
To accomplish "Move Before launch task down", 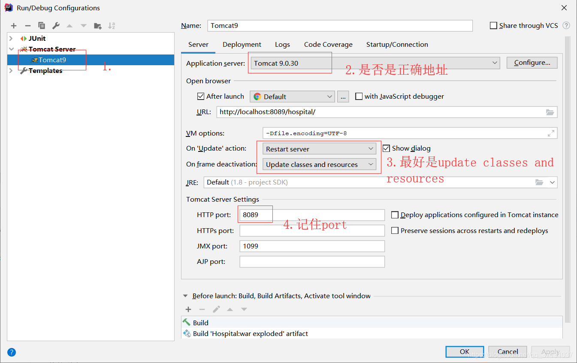I will pyautogui.click(x=244, y=309).
